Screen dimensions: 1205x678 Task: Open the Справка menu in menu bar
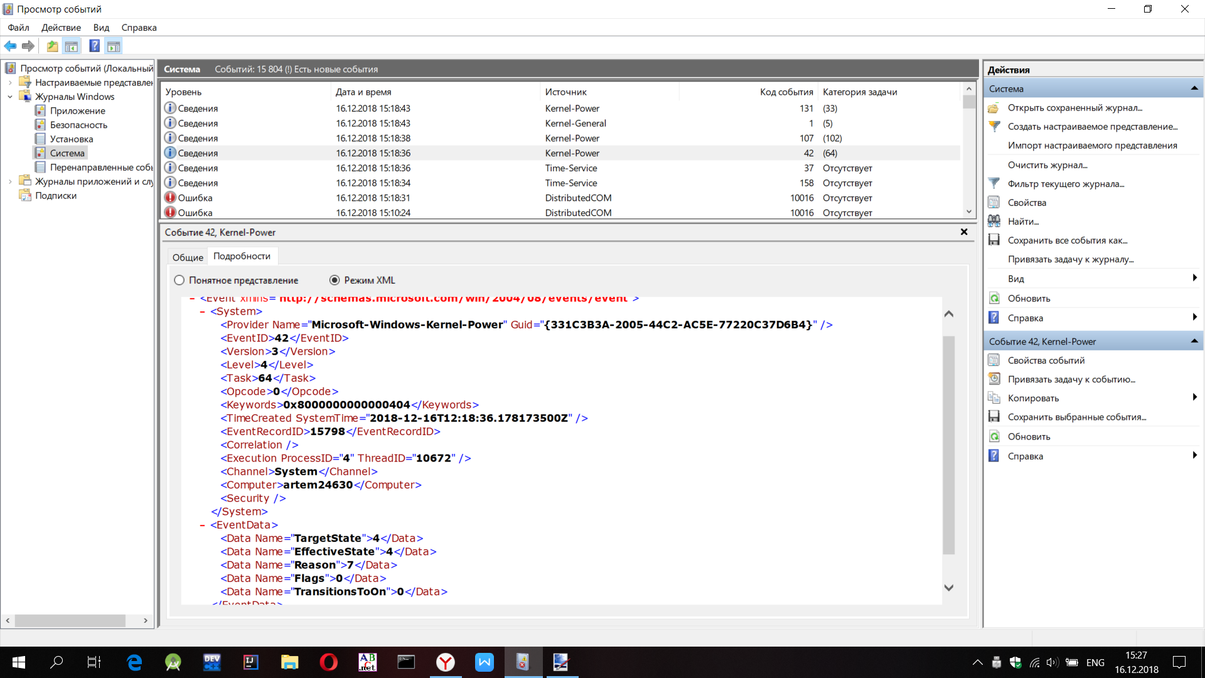click(139, 28)
